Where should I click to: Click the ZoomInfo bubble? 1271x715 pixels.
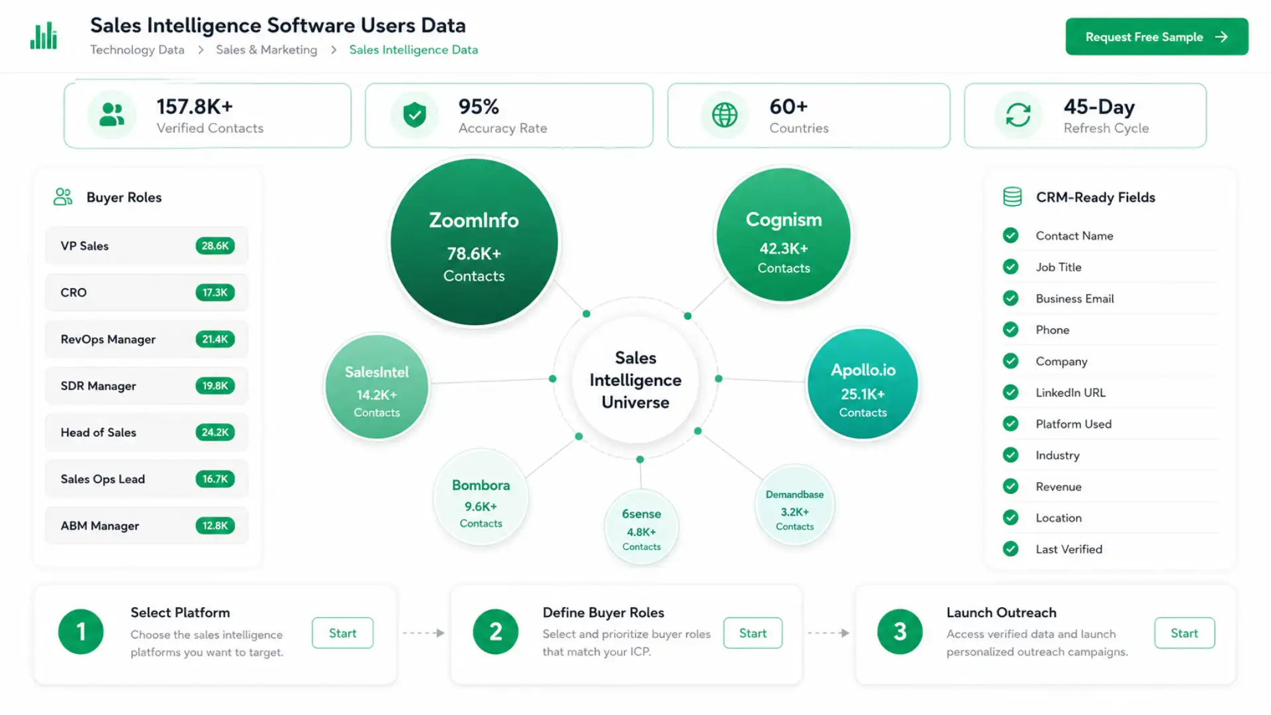coord(474,242)
